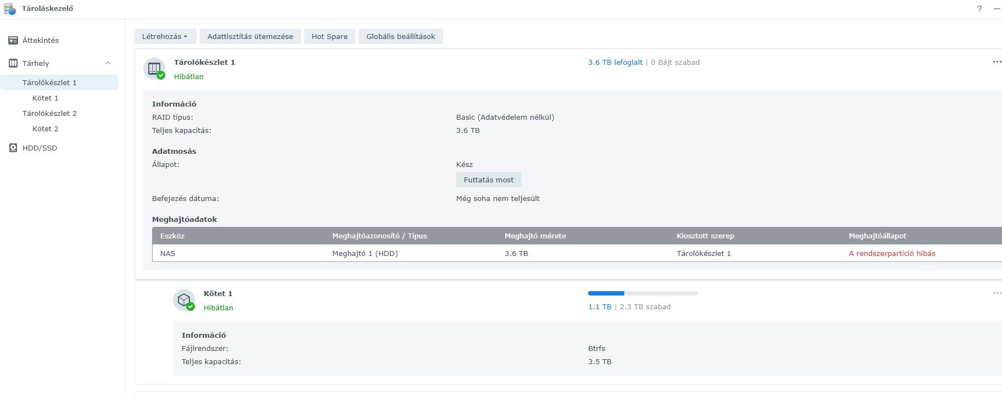The image size is (1002, 396).
Task: Open the Tárolókészlet 1 three-dot more menu
Action: coord(997,62)
